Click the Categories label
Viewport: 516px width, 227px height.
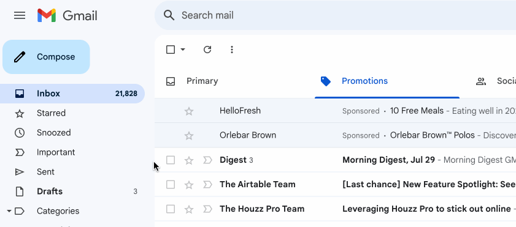tap(58, 211)
